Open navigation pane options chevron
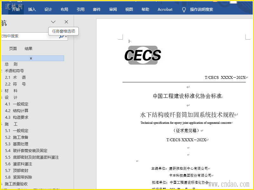 pyautogui.click(x=53, y=22)
